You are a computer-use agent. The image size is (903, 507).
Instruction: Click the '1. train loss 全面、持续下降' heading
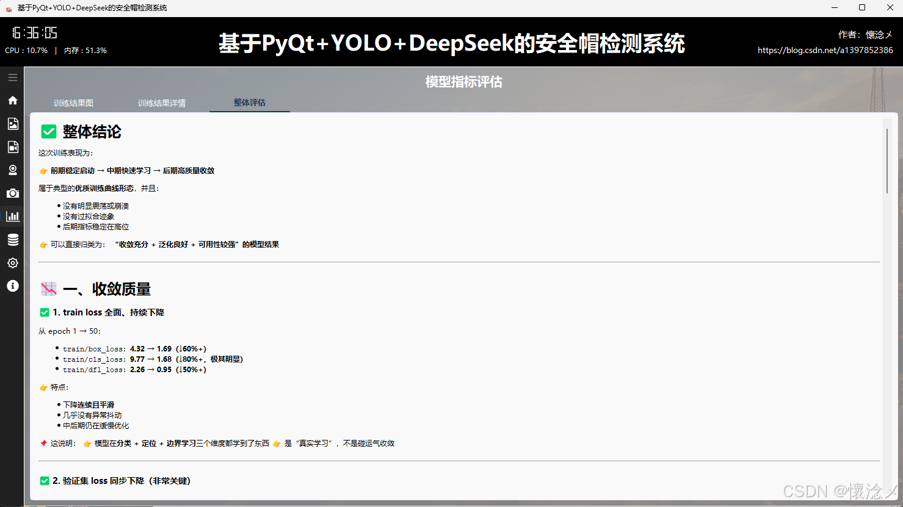[108, 312]
